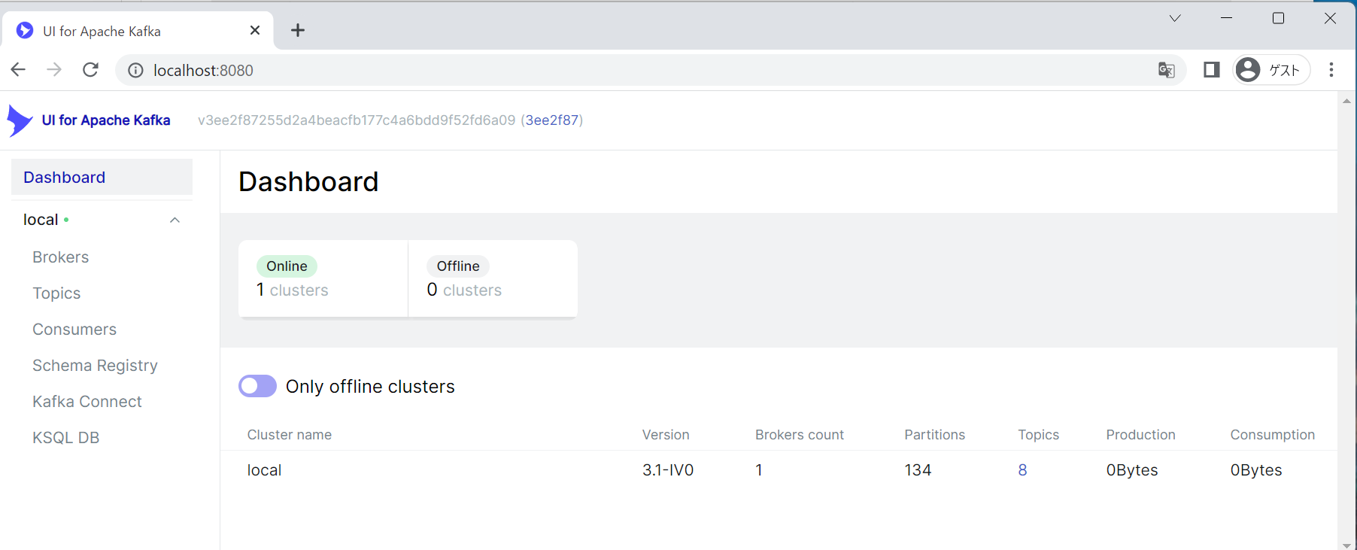
Task: Open the topics count link 8
Action: (x=1022, y=470)
